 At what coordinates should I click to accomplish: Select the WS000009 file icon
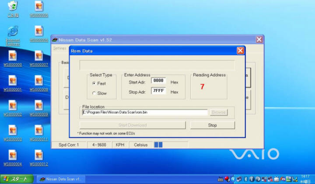(x=39, y=108)
